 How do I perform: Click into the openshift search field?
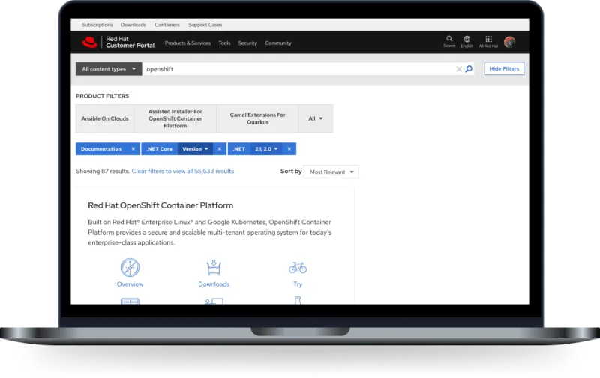click(298, 69)
